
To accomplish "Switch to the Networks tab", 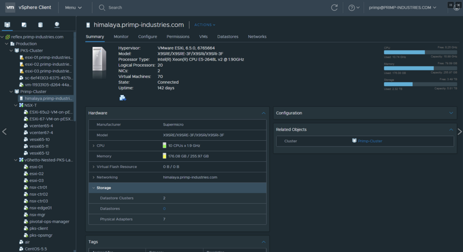I will click(257, 37).
